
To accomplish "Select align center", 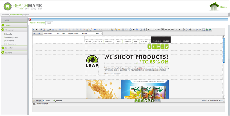I will [166, 30].
